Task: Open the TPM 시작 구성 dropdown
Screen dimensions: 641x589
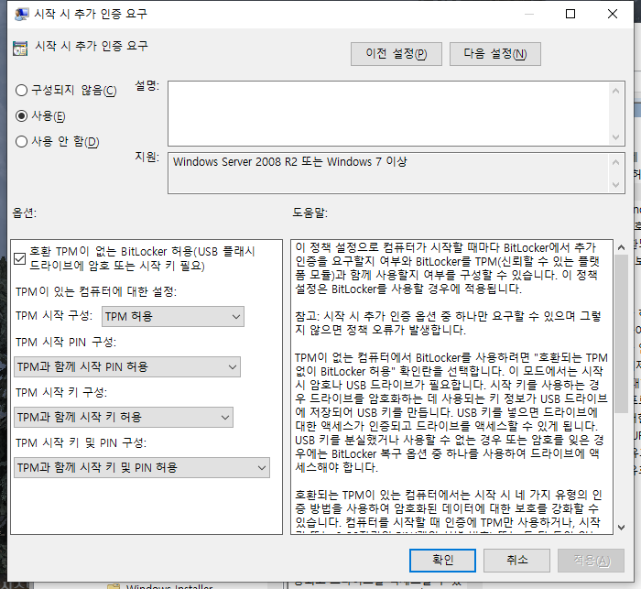Action: tap(173, 317)
